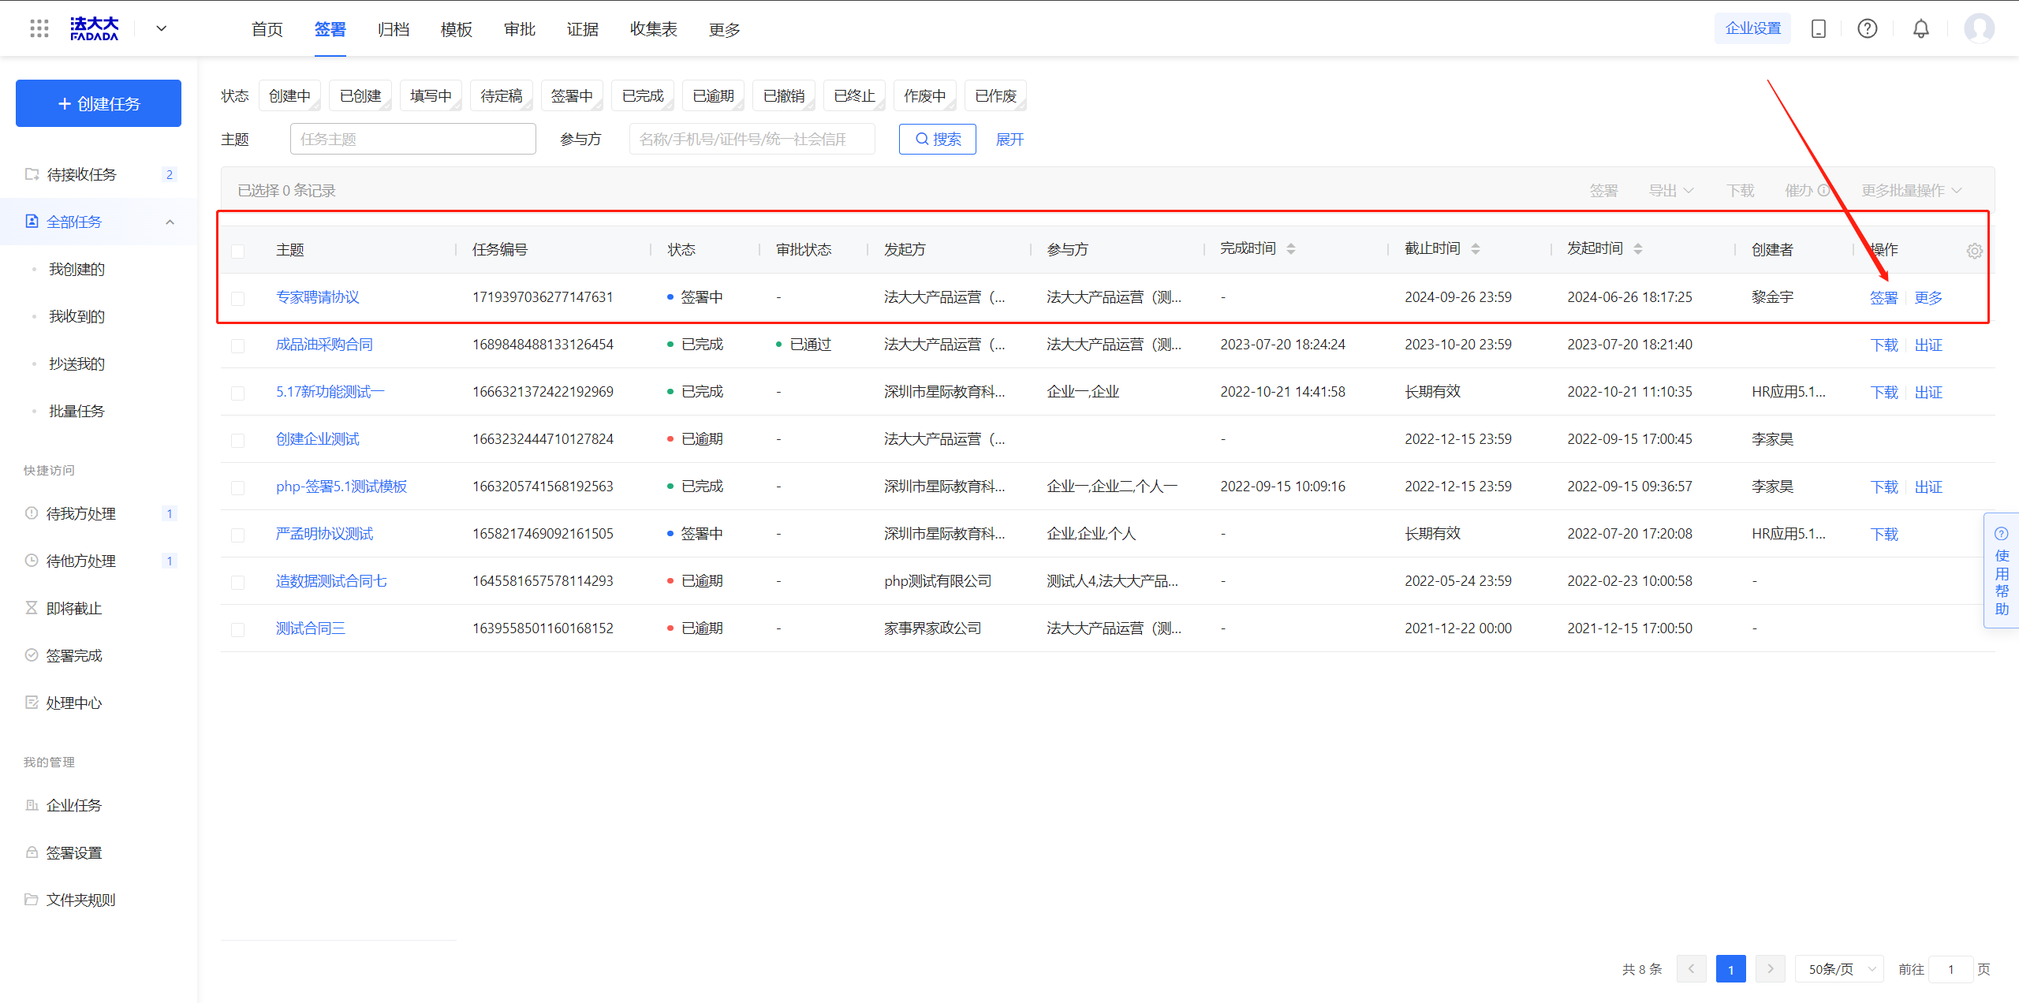Open 文件夹规则 management item

pos(99,900)
